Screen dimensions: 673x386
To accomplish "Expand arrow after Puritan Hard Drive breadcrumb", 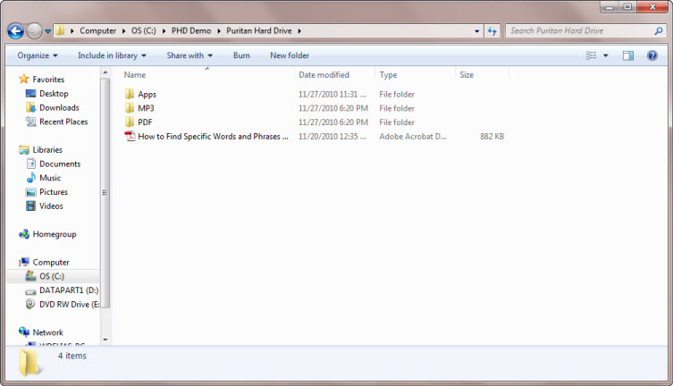I will tap(299, 31).
